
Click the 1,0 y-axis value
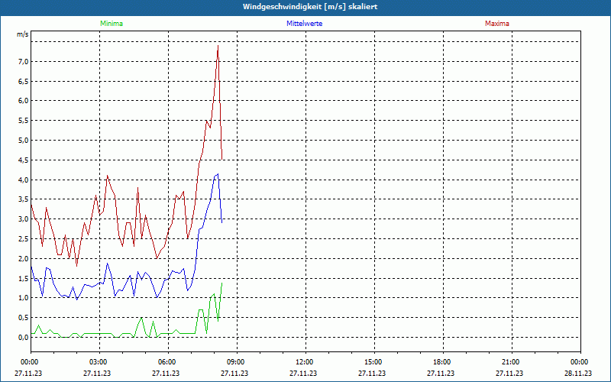click(23, 298)
